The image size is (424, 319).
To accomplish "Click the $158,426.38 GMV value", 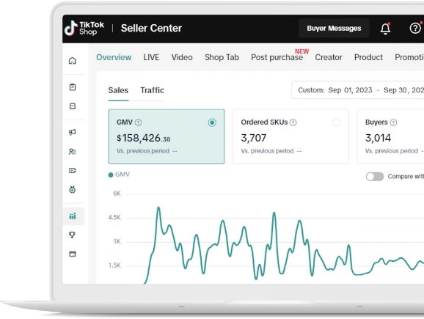I will 144,138.
